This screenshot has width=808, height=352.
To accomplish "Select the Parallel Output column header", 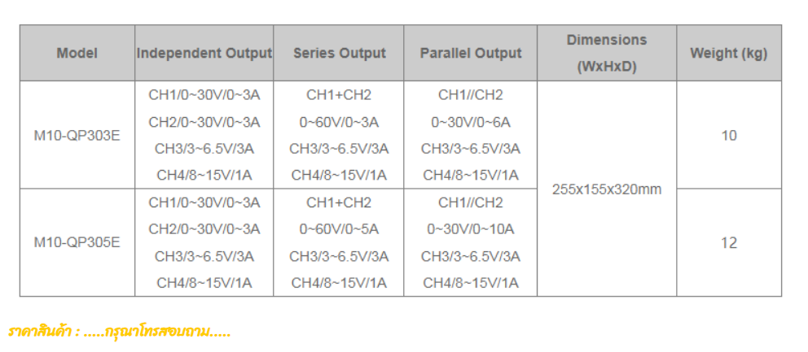I will point(471,53).
